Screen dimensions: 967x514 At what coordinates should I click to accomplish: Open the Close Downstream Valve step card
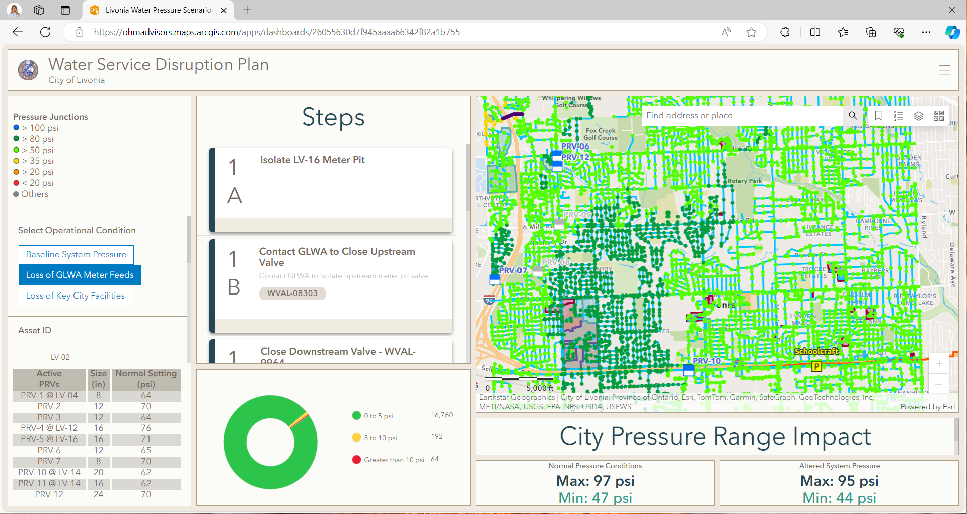331,351
